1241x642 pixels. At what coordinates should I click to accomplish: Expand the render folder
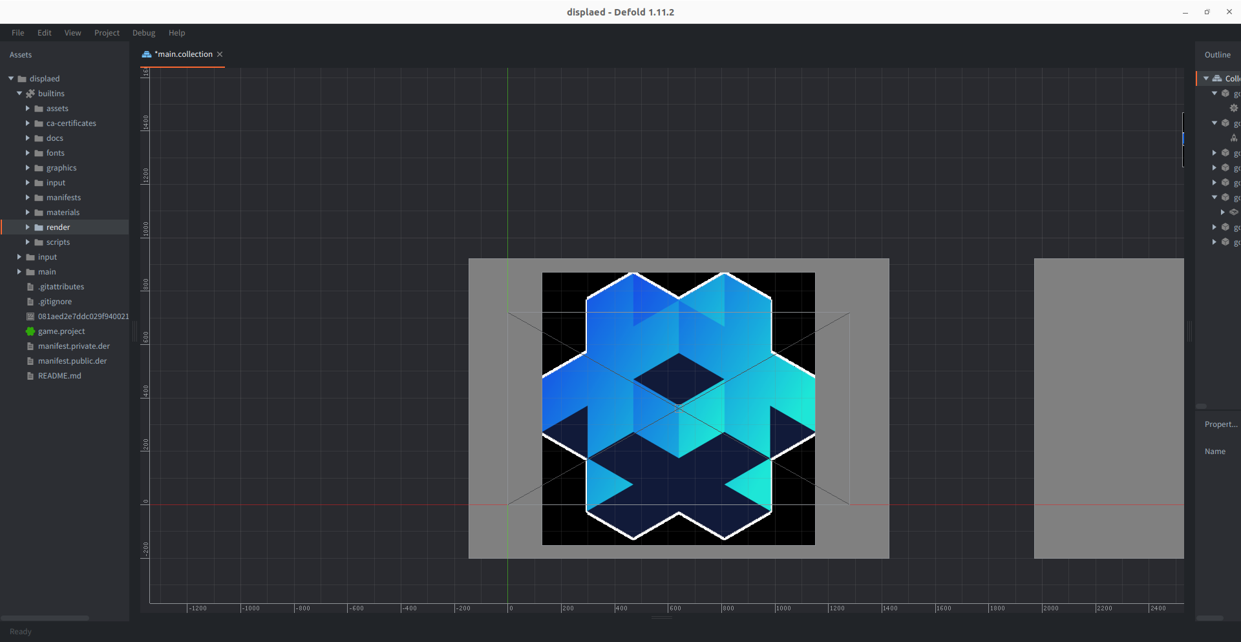(28, 227)
